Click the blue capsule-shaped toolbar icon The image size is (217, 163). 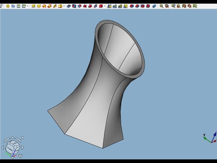pos(154,6)
